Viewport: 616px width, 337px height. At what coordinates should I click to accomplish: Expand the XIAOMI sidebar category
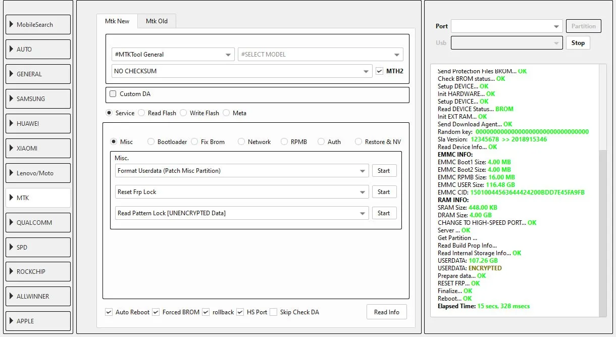[38, 149]
